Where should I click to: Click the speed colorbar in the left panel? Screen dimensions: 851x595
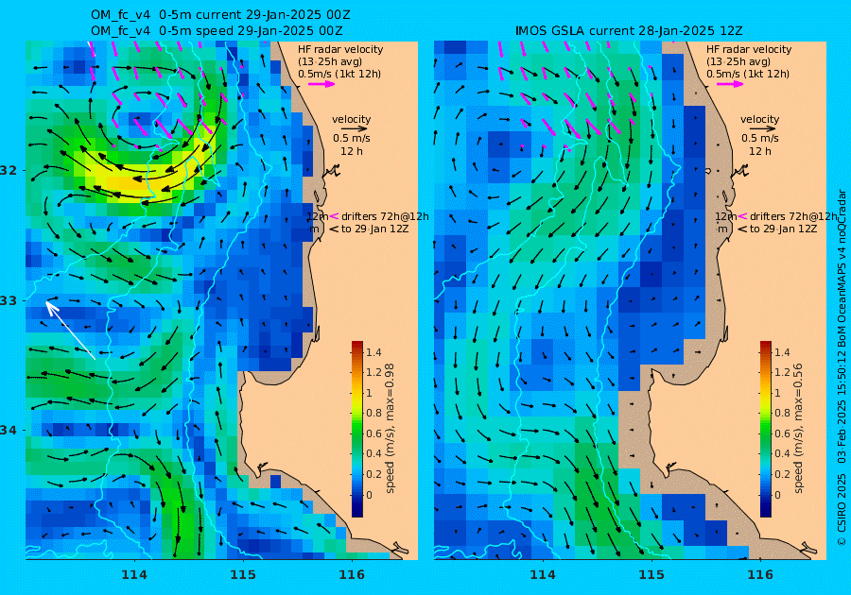pyautogui.click(x=357, y=429)
